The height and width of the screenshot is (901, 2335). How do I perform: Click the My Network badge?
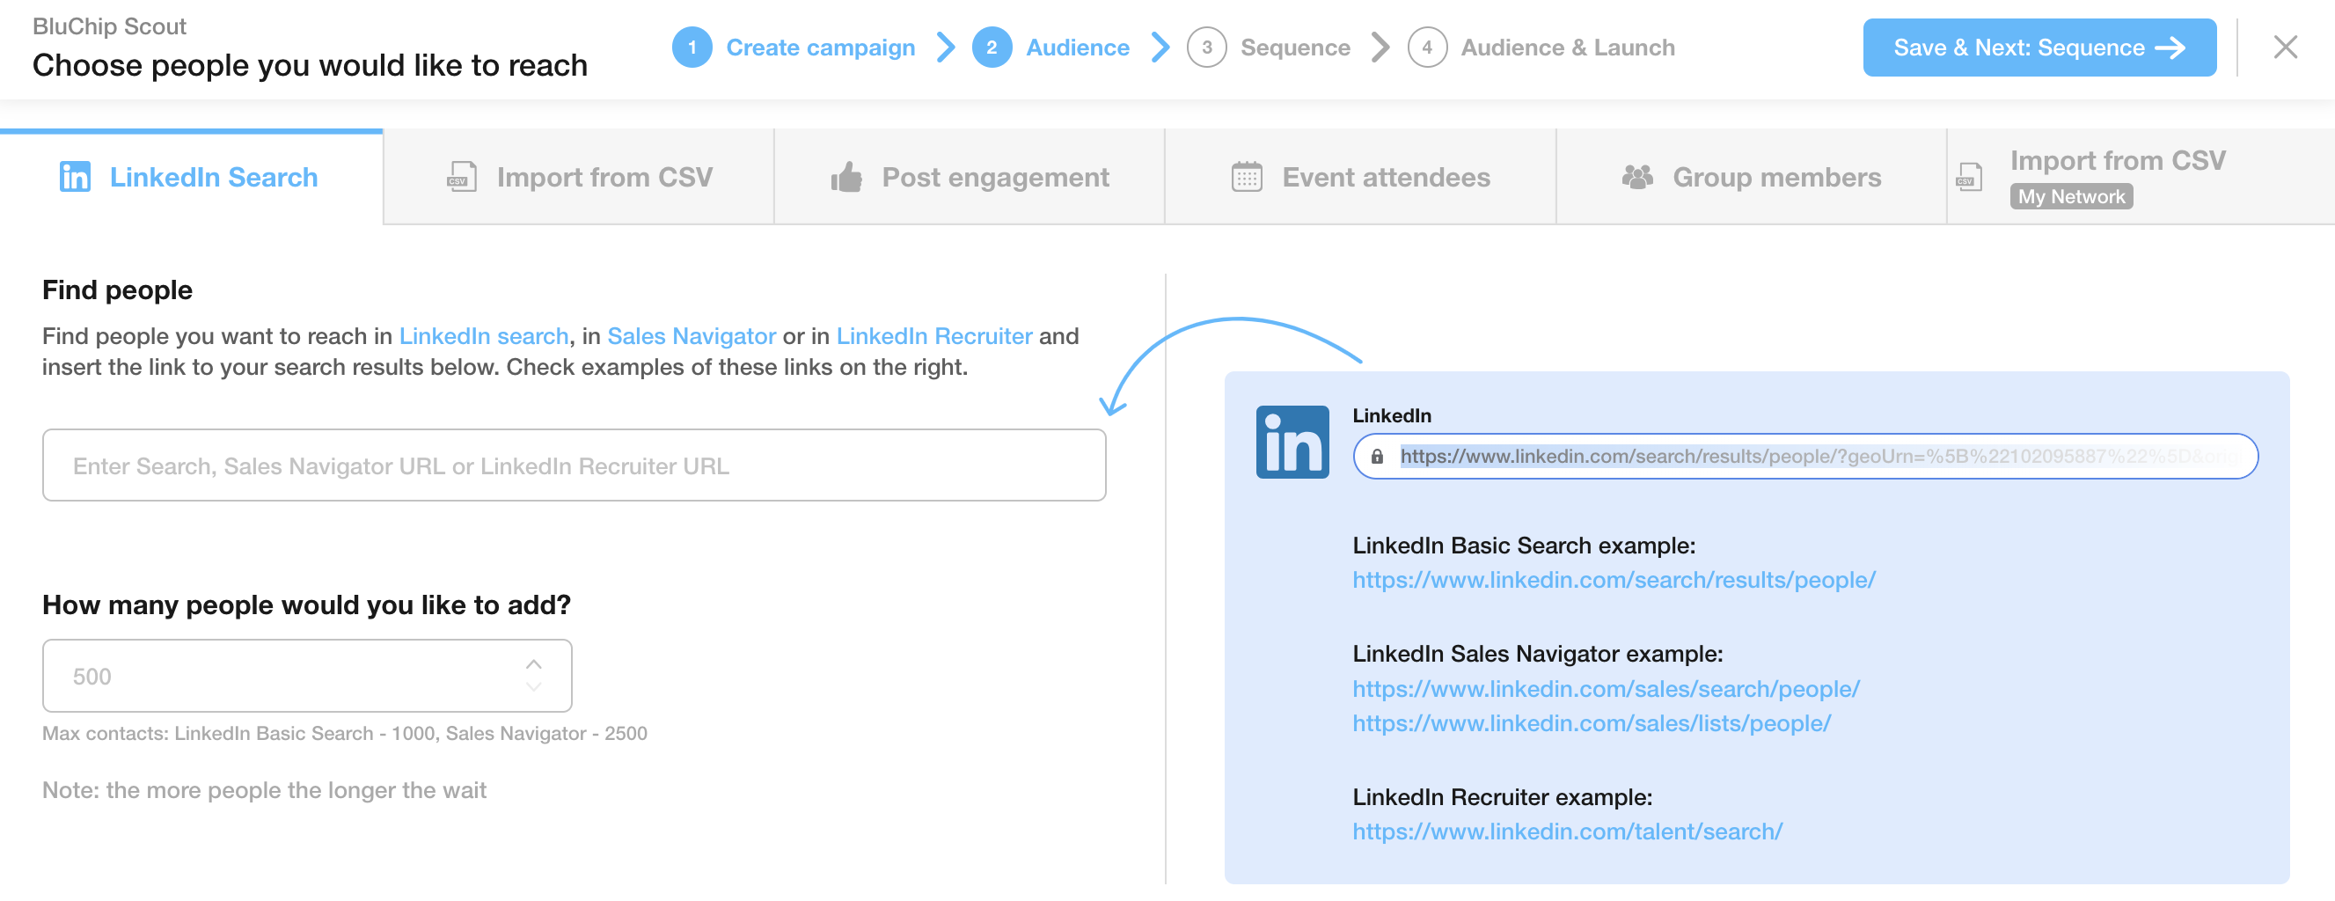[x=2070, y=197]
